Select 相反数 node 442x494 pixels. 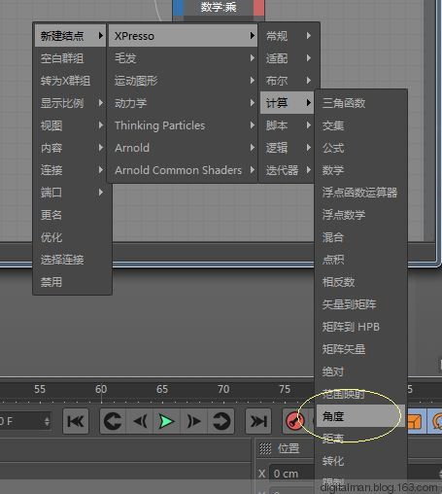tap(360, 282)
